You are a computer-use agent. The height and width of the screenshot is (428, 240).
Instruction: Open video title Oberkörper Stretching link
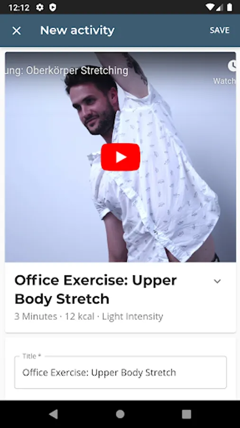coord(67,70)
